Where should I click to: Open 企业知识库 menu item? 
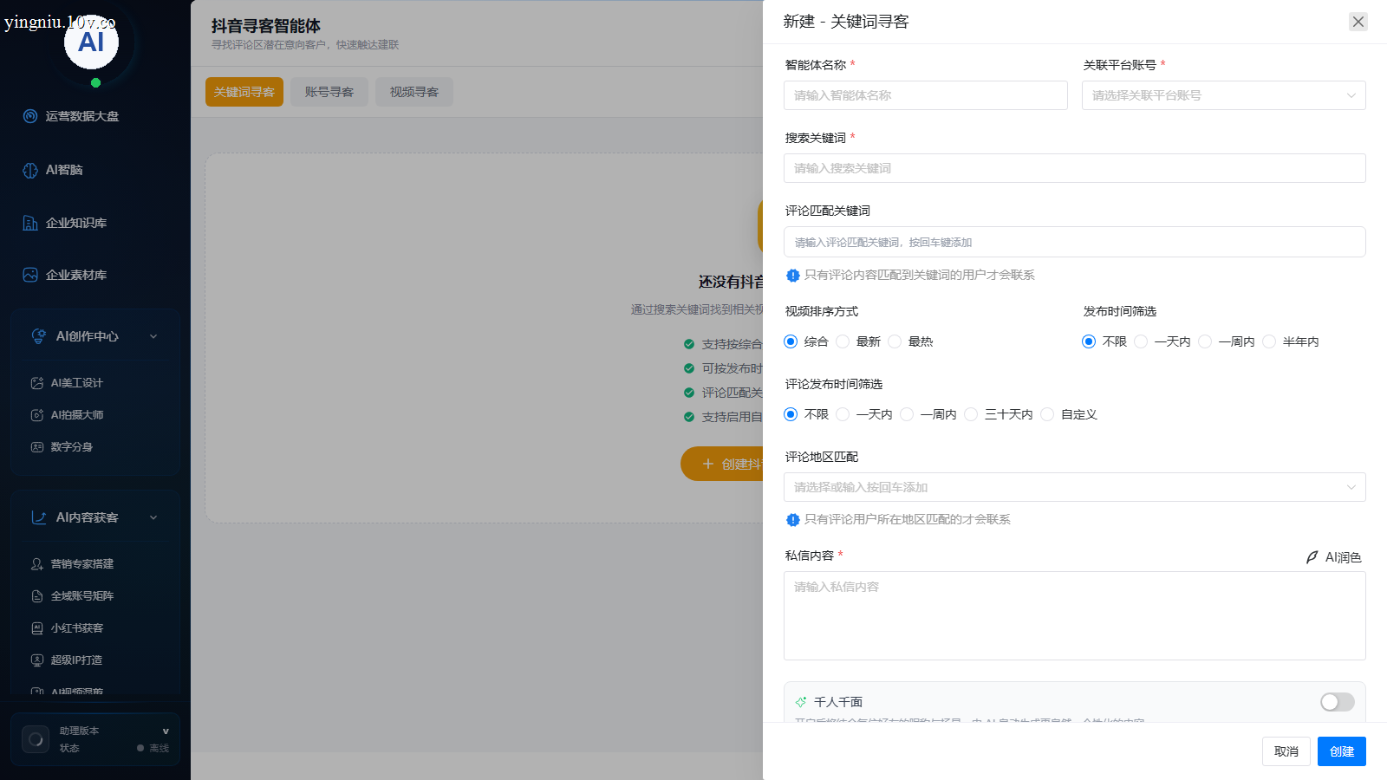[76, 223]
